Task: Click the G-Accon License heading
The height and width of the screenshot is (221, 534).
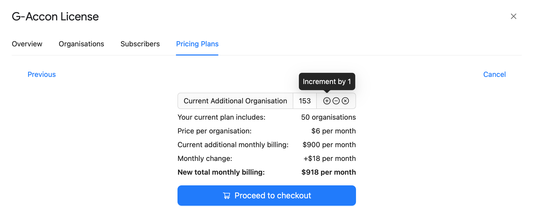Action: click(x=55, y=17)
